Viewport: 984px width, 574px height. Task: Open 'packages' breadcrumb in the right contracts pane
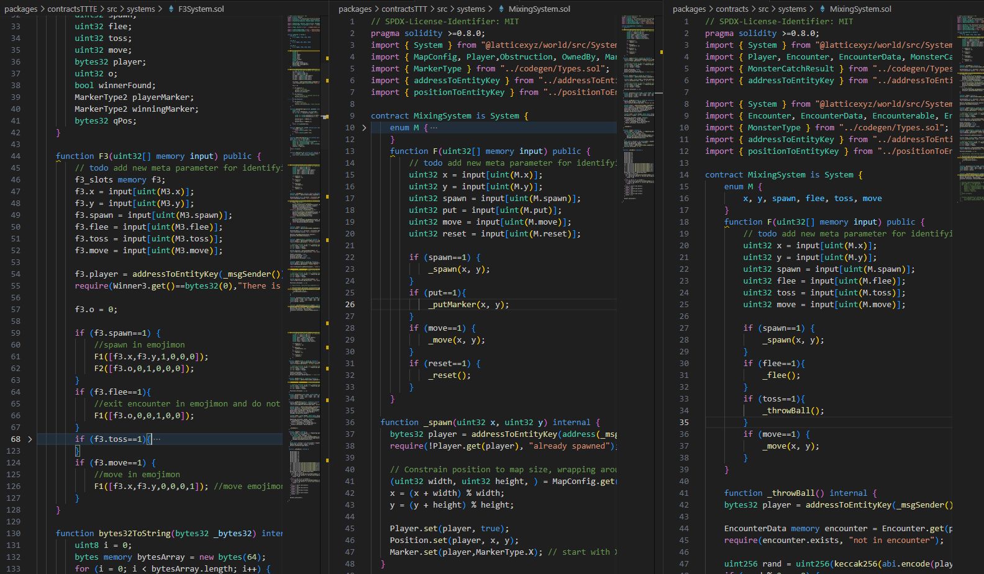pos(690,9)
